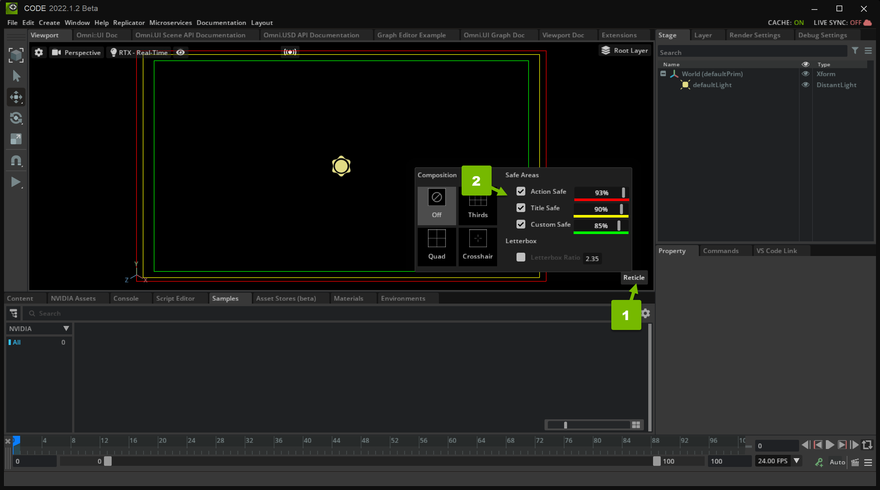Toggle Auto keying in the timeline
The width and height of the screenshot is (880, 490).
click(x=837, y=462)
